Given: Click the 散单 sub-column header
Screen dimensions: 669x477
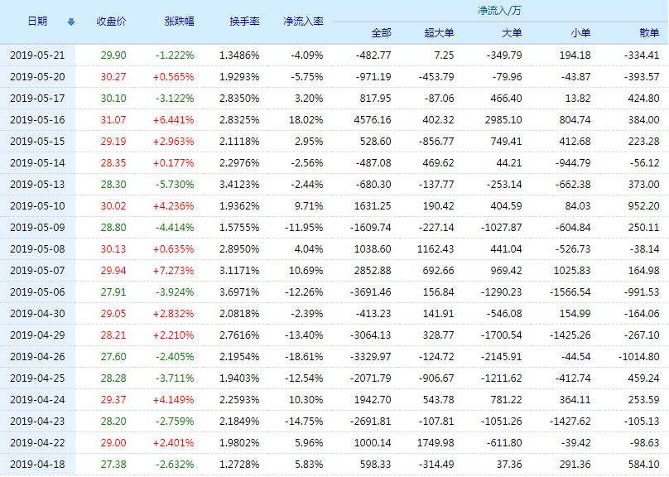Looking at the screenshot, I should 649,33.
